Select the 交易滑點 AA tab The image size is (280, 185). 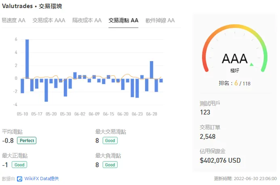[x=123, y=20]
